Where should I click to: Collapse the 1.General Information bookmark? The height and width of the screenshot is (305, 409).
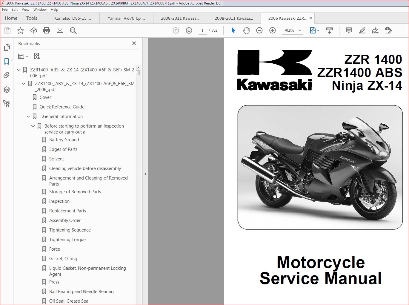click(x=28, y=117)
